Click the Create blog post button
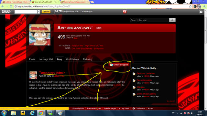Viewport: 207px width, 116px height. pyautogui.click(x=119, y=65)
